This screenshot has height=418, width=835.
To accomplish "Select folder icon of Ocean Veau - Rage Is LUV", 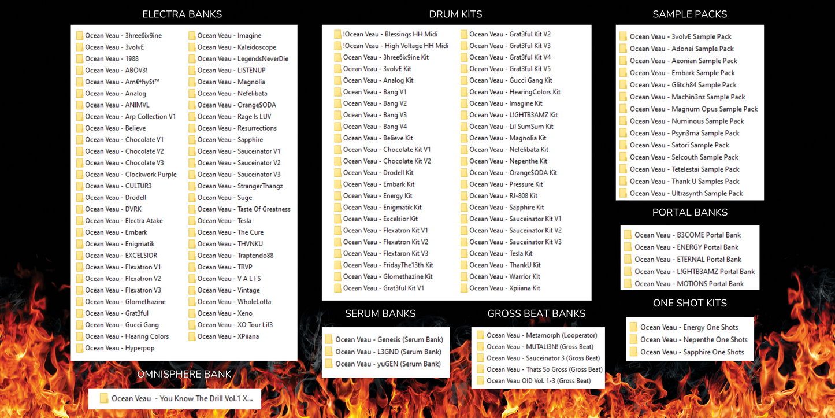I will point(192,116).
